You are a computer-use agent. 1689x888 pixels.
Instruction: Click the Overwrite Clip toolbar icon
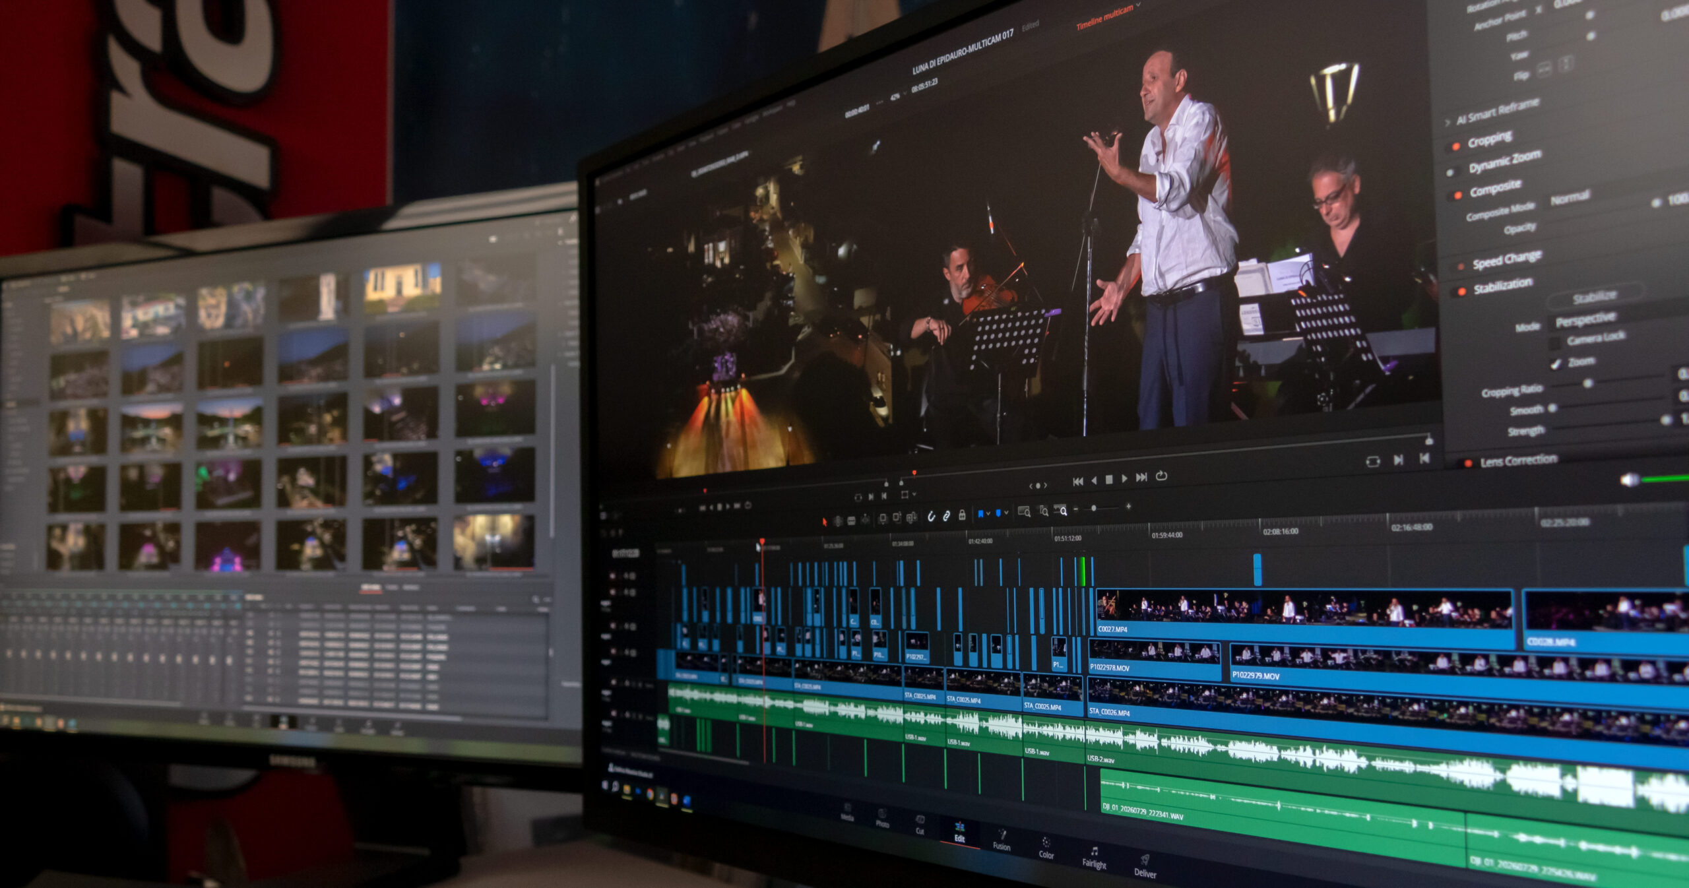897,519
